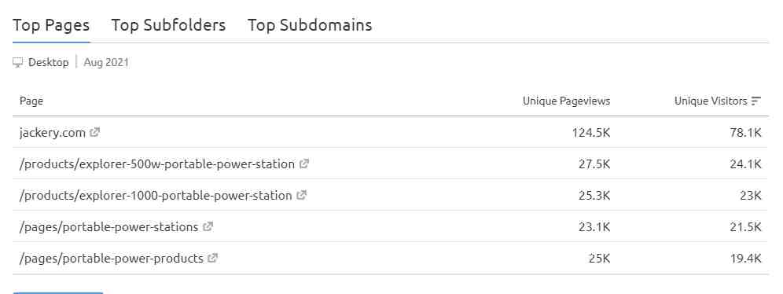Switch to Top Subdomains tab
This screenshot has height=294, width=783.
coord(310,25)
